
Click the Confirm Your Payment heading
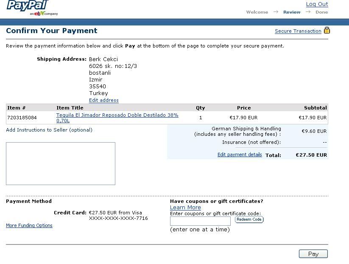(52, 31)
